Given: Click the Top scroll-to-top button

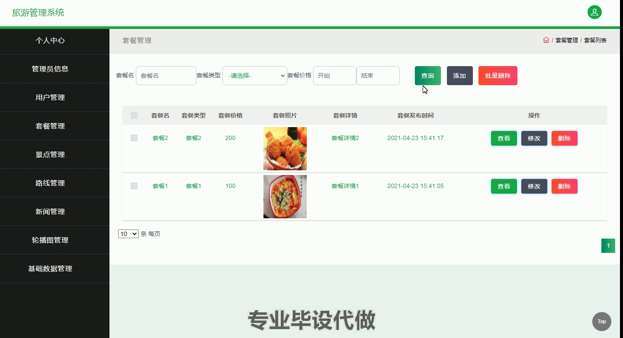Looking at the screenshot, I should click(602, 322).
